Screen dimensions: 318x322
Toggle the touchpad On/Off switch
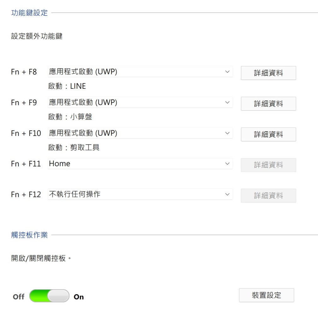click(x=49, y=296)
